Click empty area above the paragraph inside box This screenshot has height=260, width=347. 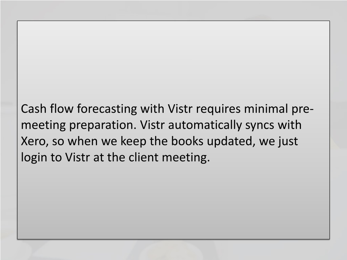coord(173,60)
